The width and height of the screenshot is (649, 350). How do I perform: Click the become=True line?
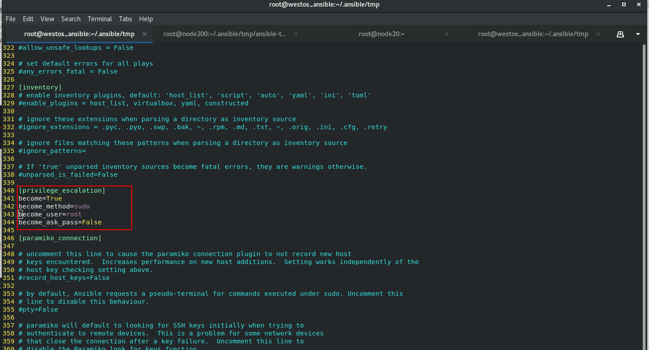click(x=40, y=198)
